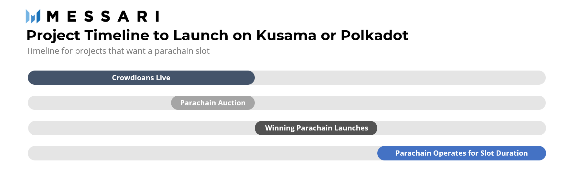Click the word Polkadot in the title
Screen dimensions: 570x173
(374, 35)
